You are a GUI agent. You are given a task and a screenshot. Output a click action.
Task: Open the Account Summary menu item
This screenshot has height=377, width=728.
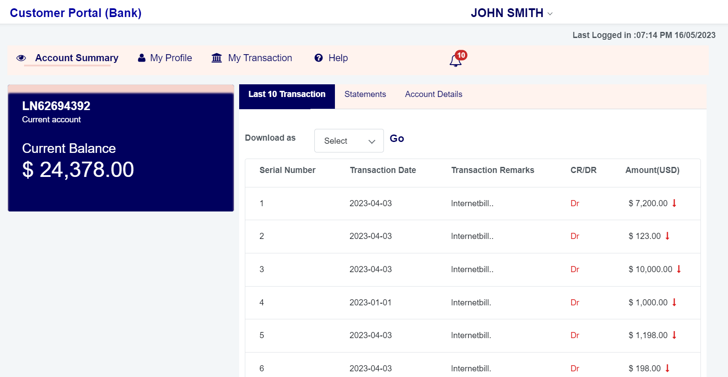point(77,58)
